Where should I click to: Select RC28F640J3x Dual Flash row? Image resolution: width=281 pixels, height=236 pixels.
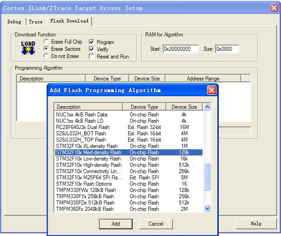click(x=129, y=127)
